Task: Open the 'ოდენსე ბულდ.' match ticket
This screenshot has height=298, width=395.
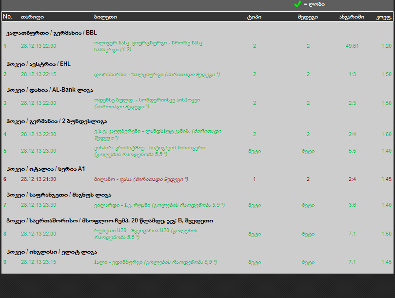Action: coord(147,103)
